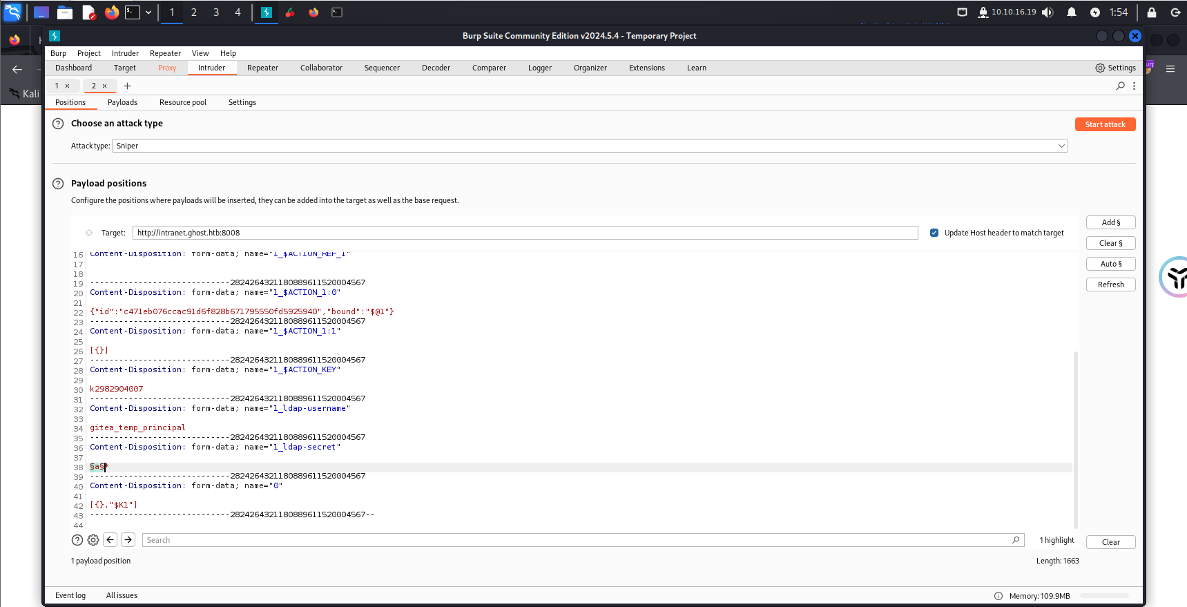This screenshot has height=607, width=1187.
Task: Open Firefox from the top taskbar
Action: [111, 12]
